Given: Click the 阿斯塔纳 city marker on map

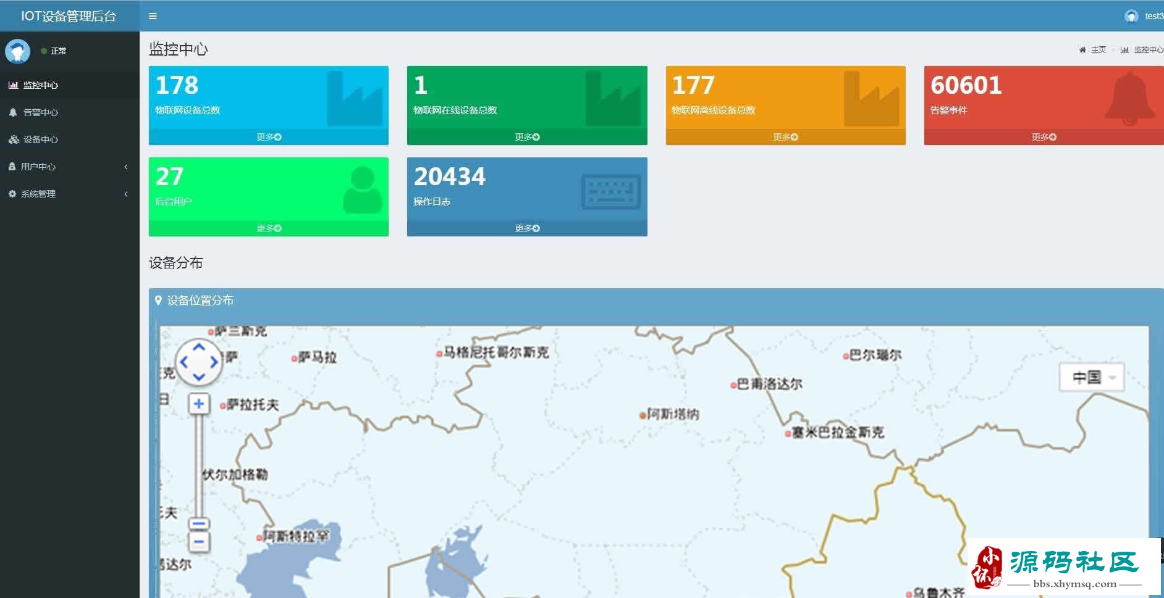Looking at the screenshot, I should (x=643, y=415).
